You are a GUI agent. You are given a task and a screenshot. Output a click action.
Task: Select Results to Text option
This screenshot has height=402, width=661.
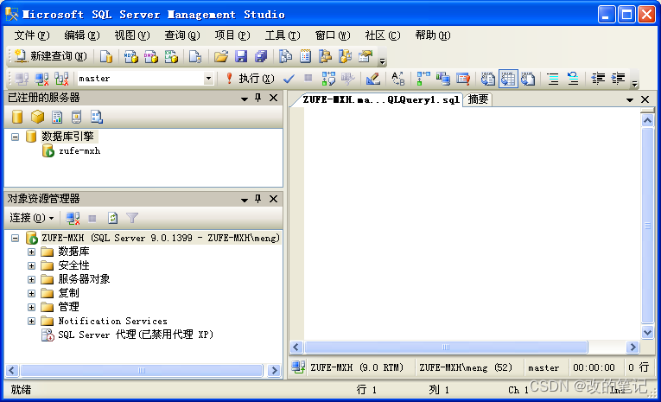(488, 79)
